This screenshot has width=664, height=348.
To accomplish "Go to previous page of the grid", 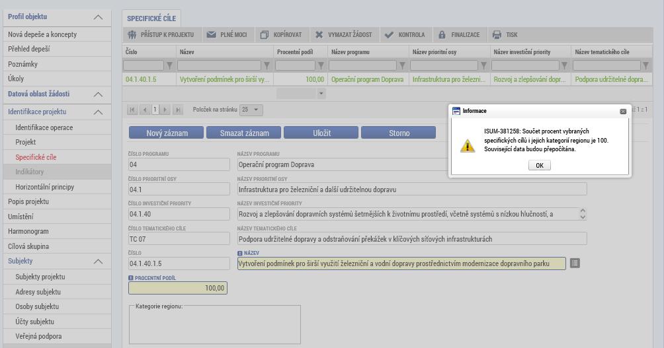I will 145,110.
